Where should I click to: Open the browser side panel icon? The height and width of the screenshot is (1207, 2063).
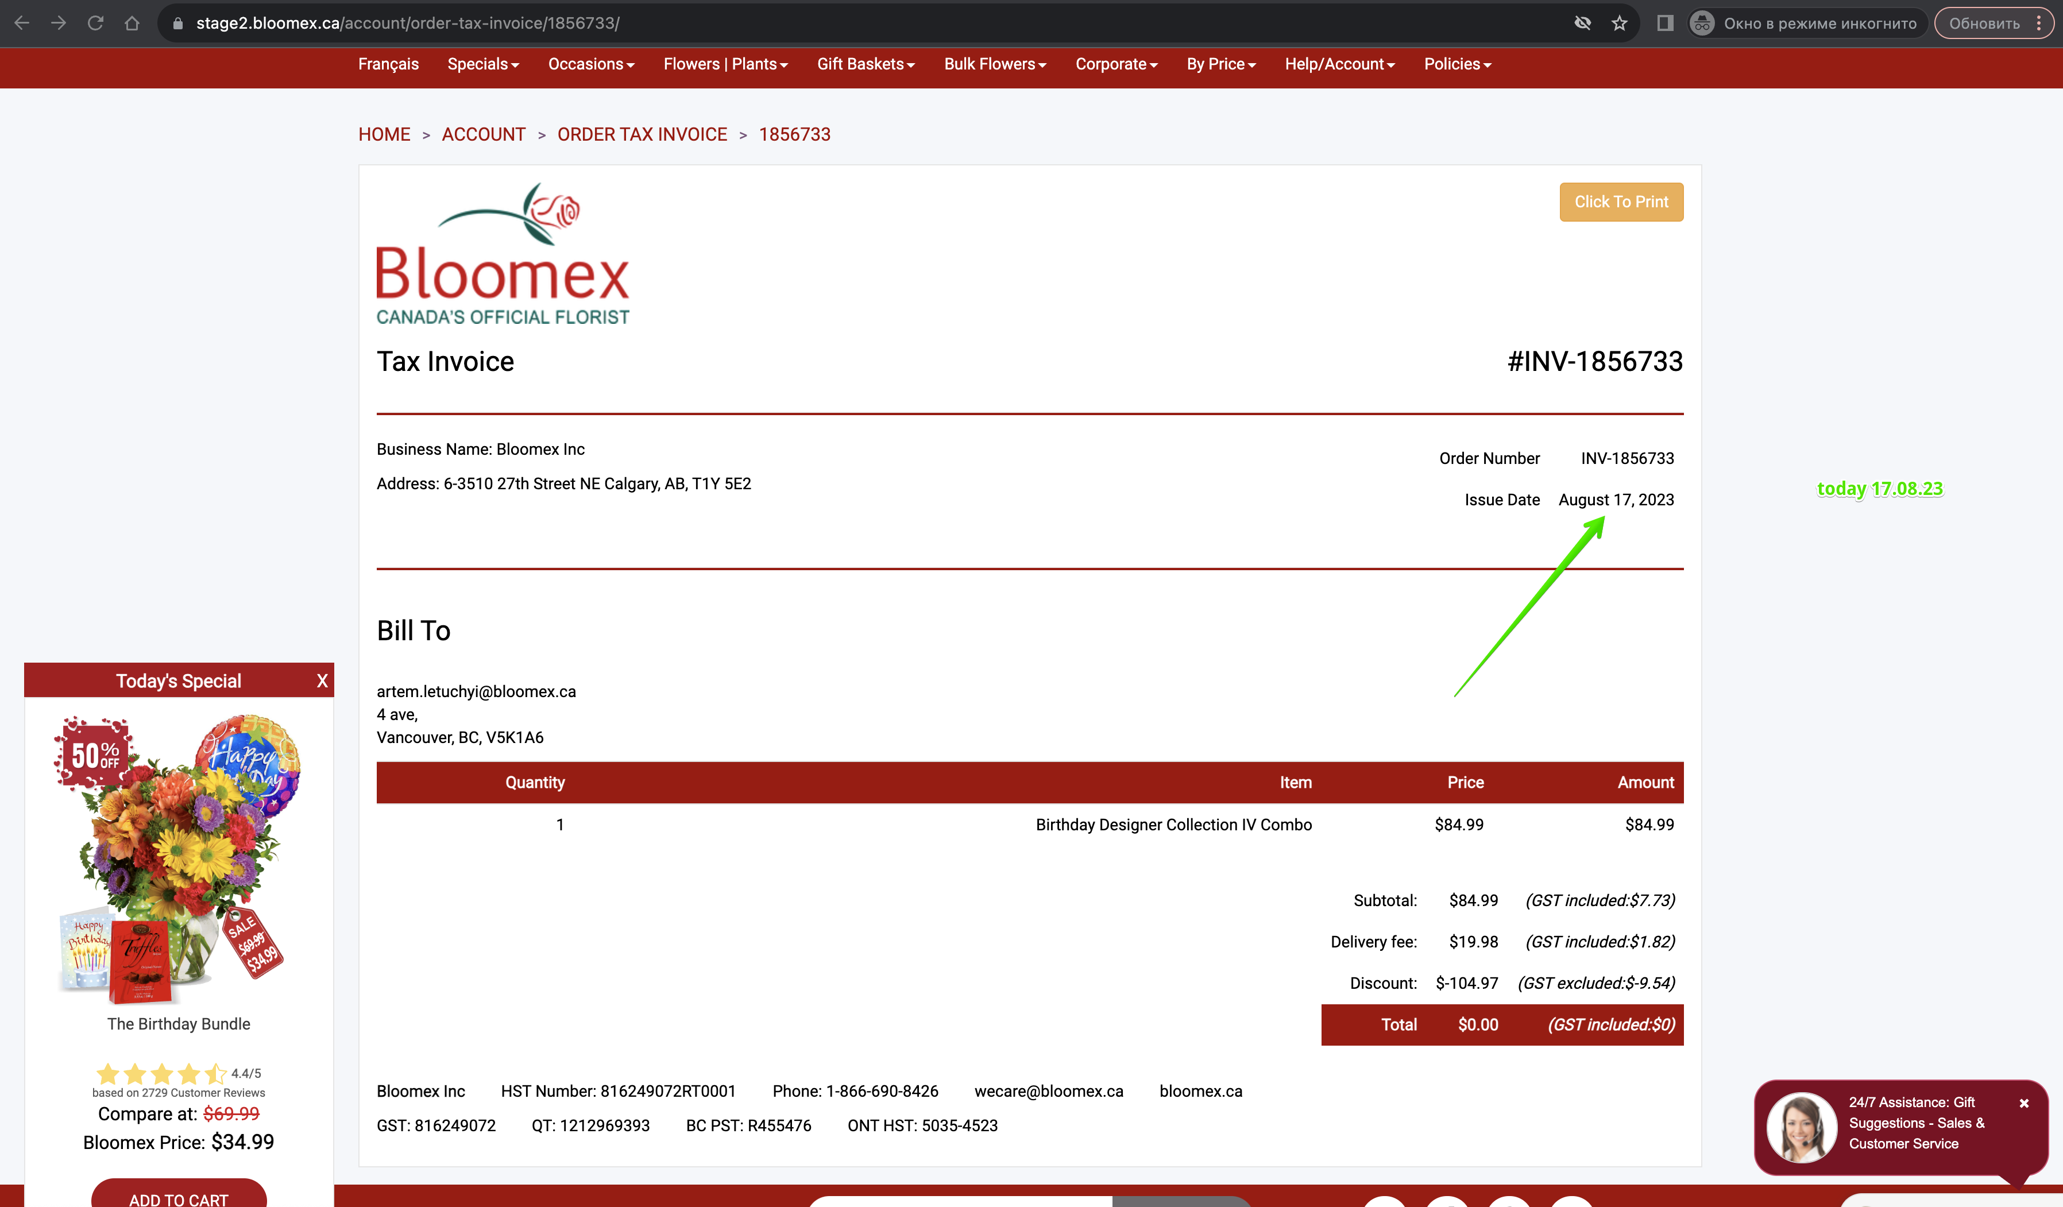coord(1665,23)
